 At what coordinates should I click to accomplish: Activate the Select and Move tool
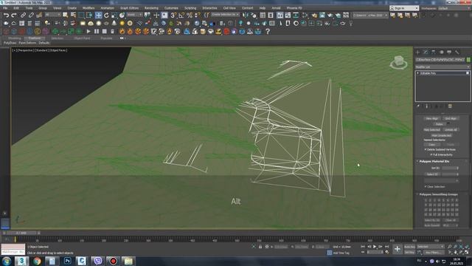(98, 15)
